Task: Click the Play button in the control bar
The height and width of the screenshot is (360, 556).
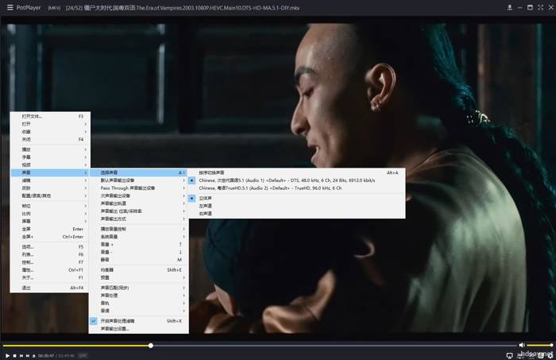Action: [x=7, y=355]
